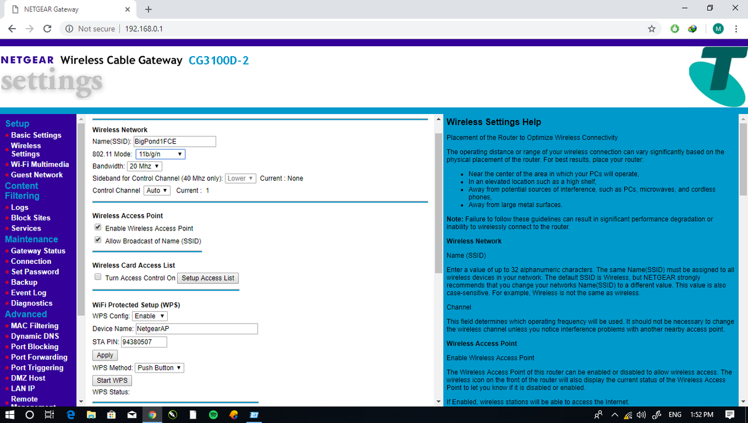Open Gateway Status in the sidebar
This screenshot has height=423, width=748.
[x=38, y=251]
